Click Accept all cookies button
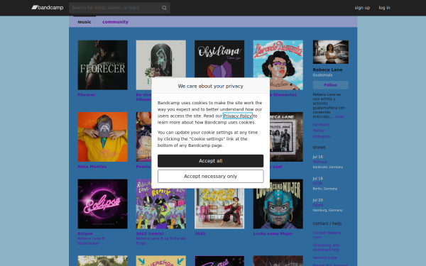The height and width of the screenshot is (266, 426). pos(211,161)
